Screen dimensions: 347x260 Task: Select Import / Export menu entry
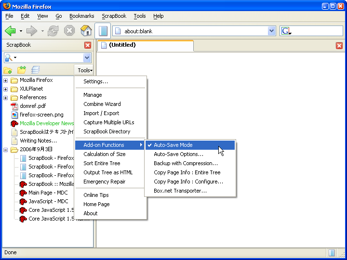[110, 114]
